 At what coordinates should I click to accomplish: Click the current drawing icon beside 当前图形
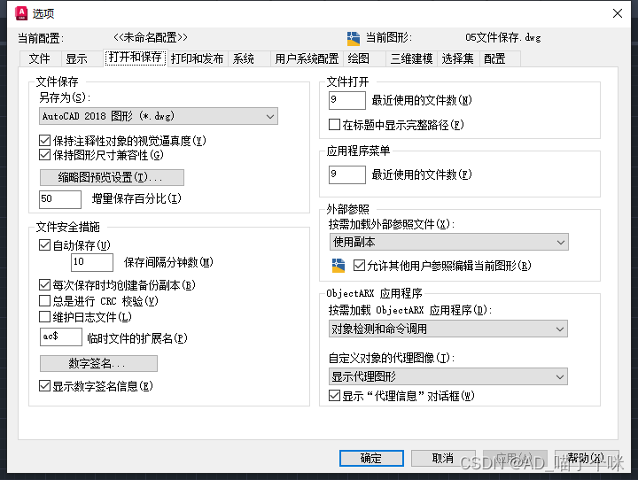(x=354, y=38)
